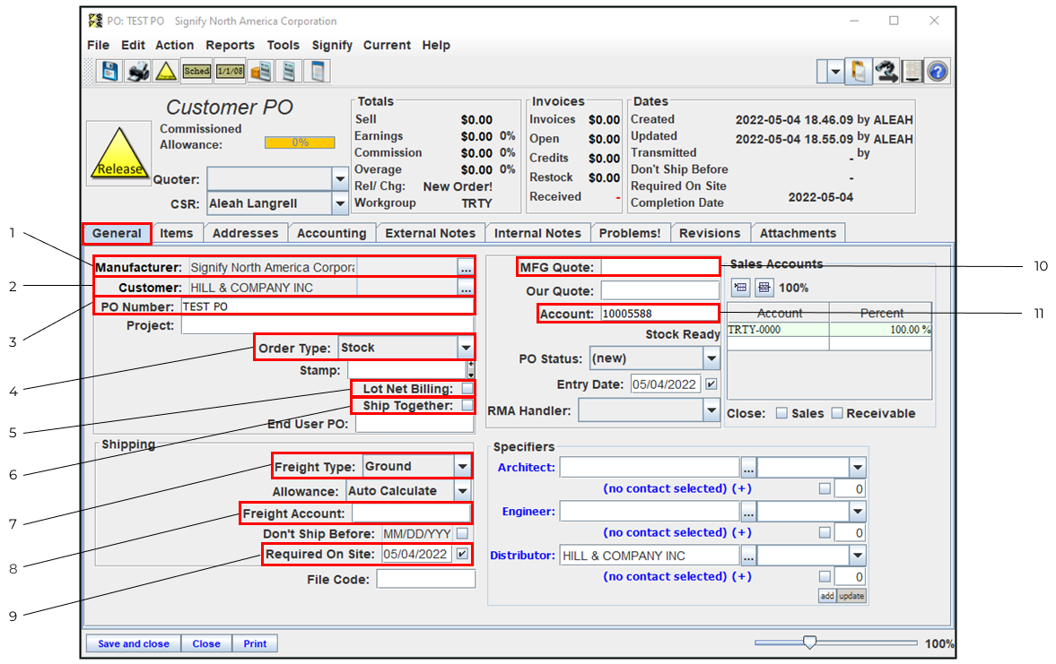Toggle the Entry Date checkbox
Screen dimensions: 1056x664
[711, 384]
